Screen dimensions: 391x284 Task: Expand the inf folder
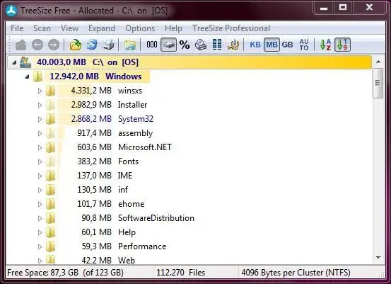pyautogui.click(x=40, y=190)
